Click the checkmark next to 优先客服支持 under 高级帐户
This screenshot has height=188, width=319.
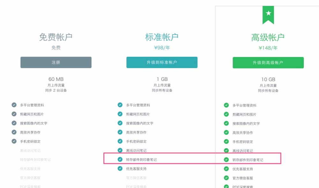pyautogui.click(x=226, y=169)
